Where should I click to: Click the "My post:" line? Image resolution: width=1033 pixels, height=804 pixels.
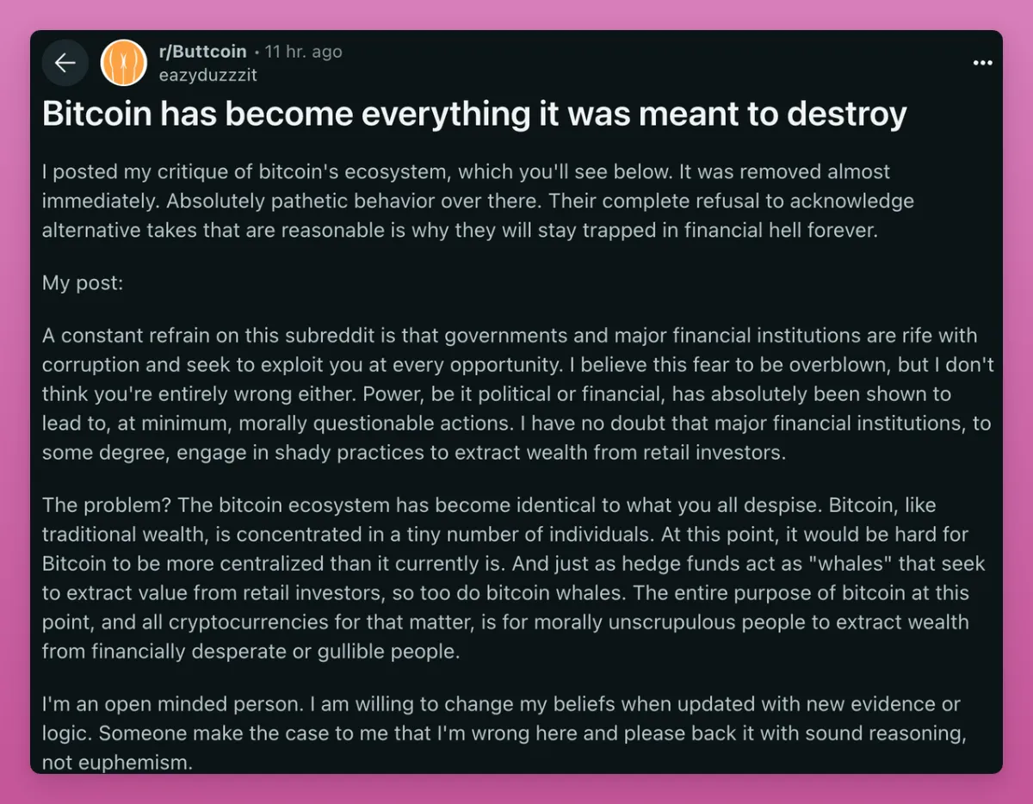pyautogui.click(x=83, y=282)
